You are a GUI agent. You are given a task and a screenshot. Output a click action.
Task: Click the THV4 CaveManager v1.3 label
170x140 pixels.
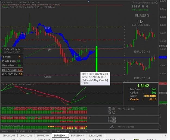[x=143, y=3]
